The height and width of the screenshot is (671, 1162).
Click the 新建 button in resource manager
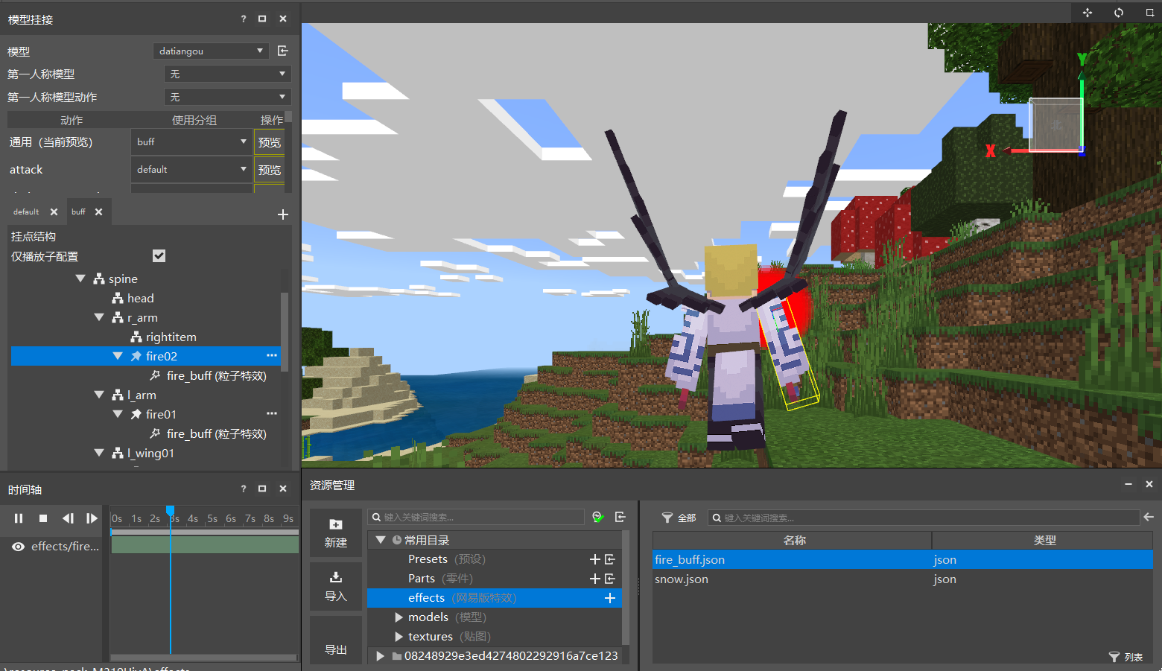click(336, 533)
